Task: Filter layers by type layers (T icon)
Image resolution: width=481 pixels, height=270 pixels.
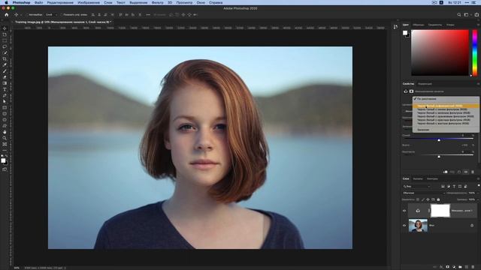Action: click(454, 187)
